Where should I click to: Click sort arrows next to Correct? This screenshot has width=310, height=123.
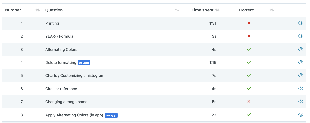(272, 10)
